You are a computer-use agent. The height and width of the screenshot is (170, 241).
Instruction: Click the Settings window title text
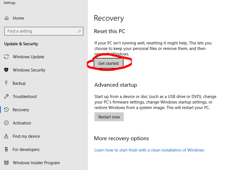[9, 3]
